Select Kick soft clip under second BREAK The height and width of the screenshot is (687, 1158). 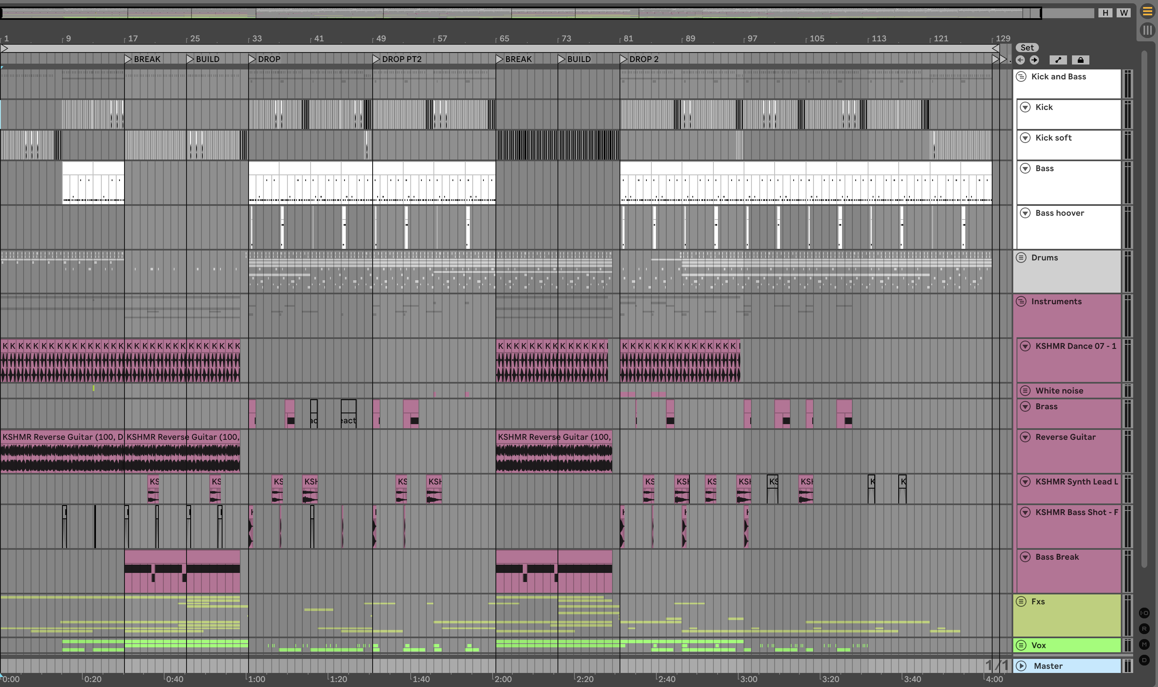coord(557,145)
